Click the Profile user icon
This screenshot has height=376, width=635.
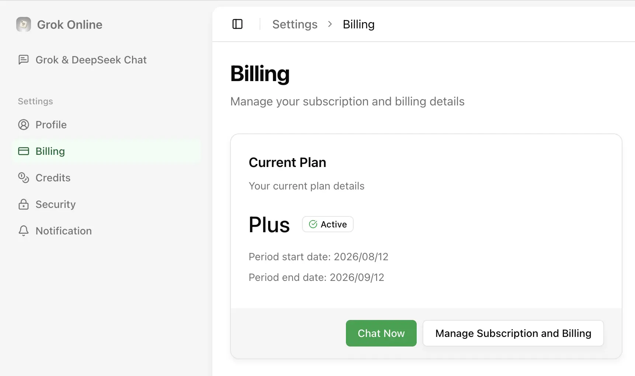tap(24, 125)
